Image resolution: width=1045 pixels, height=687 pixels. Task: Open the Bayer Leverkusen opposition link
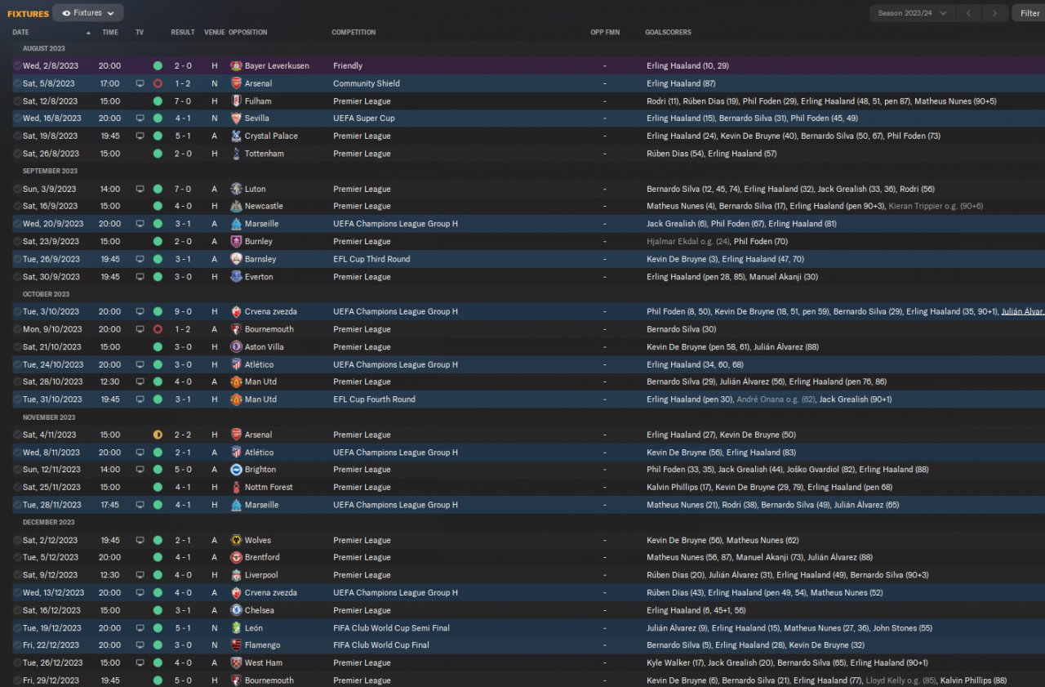(277, 66)
